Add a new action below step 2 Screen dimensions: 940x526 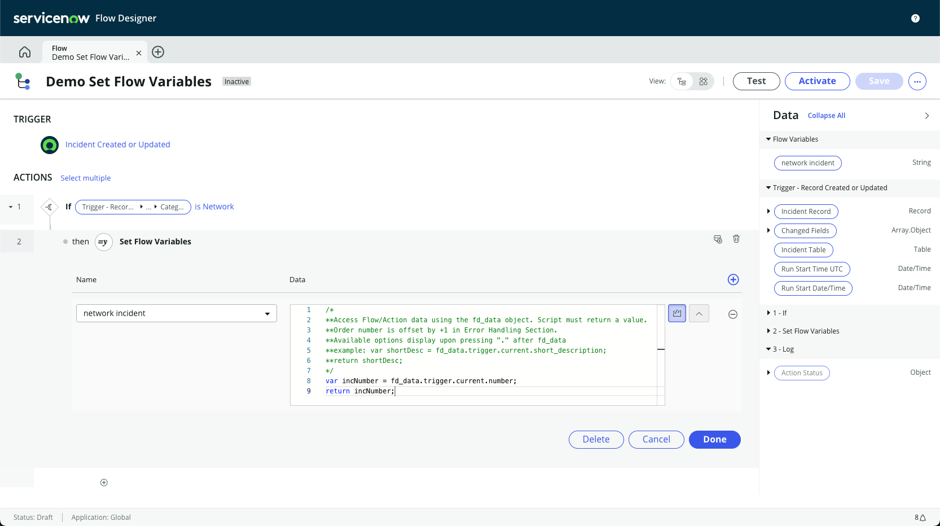[x=104, y=483]
